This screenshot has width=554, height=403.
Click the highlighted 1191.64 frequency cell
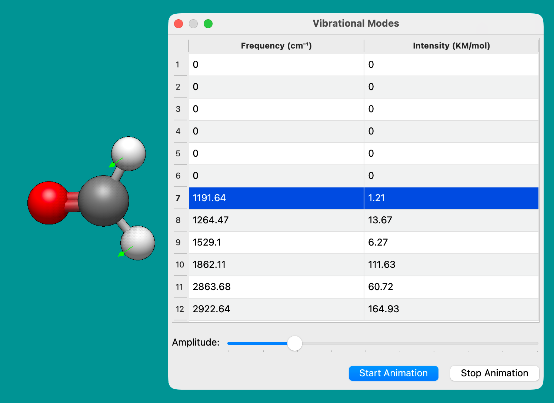coord(276,198)
